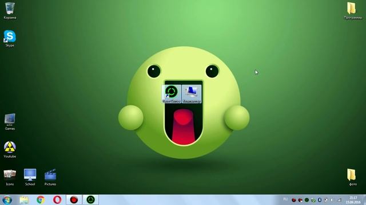This screenshot has width=366, height=205.
Task: Change the RU input language indicator
Action: (285, 199)
